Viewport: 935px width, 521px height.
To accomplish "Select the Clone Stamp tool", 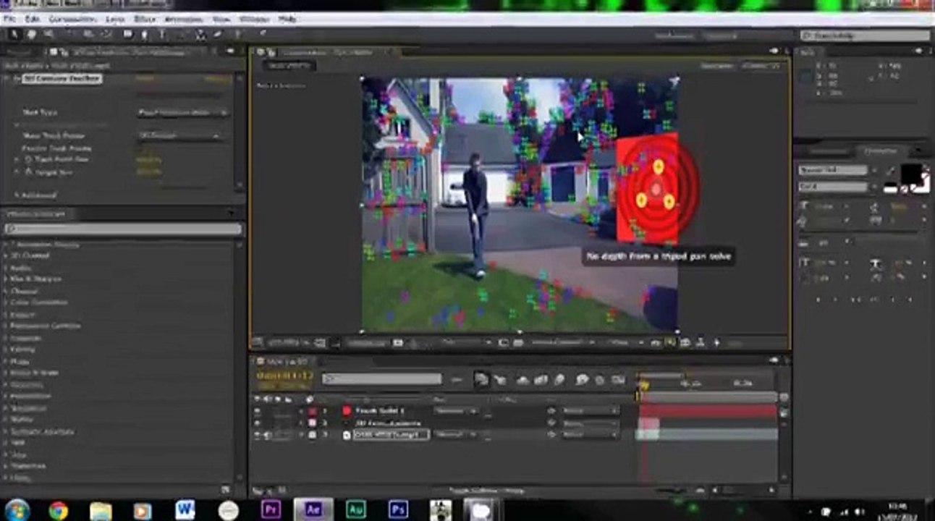I will (200, 34).
